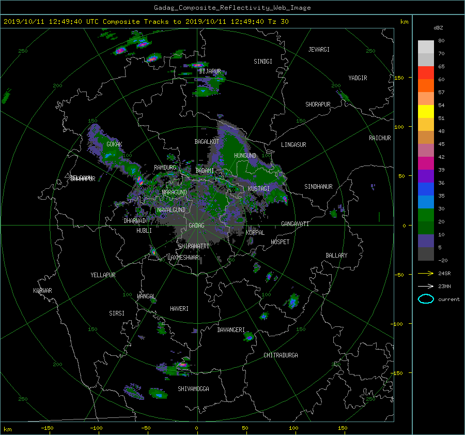Click the NARAGUND label
Screen dimensions: 465x435
(x=174, y=192)
